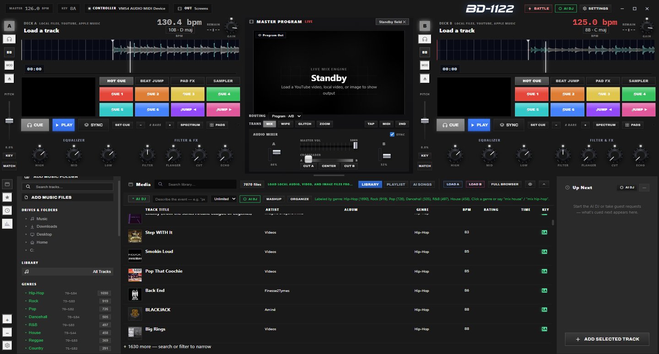Screen dimensions: 659x354
Task: Click the minus icon in left sidebar
Action: click(7, 333)
